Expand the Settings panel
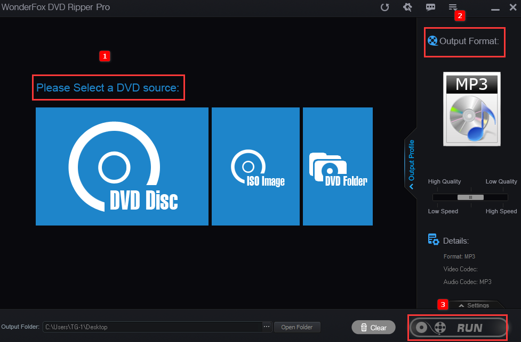This screenshot has height=342, width=521. coord(476,305)
